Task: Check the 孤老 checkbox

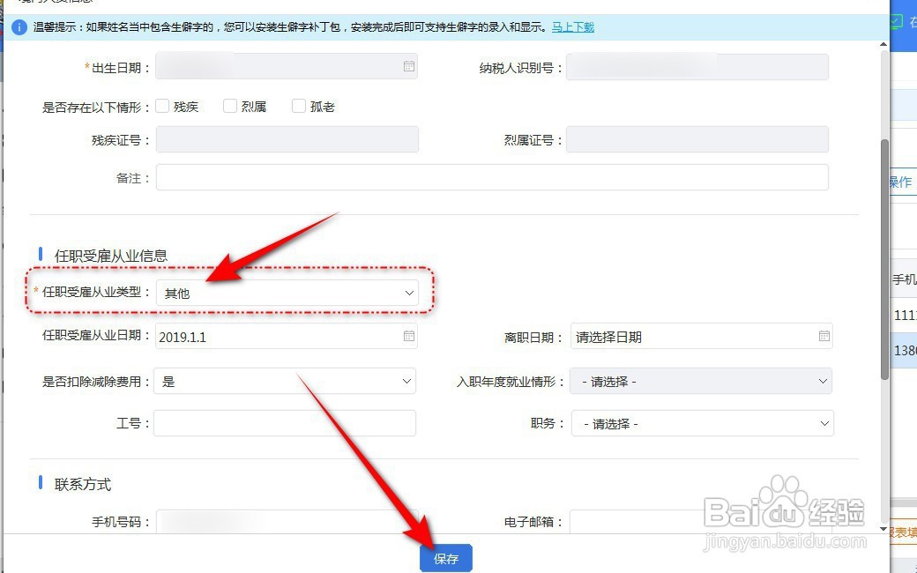Action: 299,106
